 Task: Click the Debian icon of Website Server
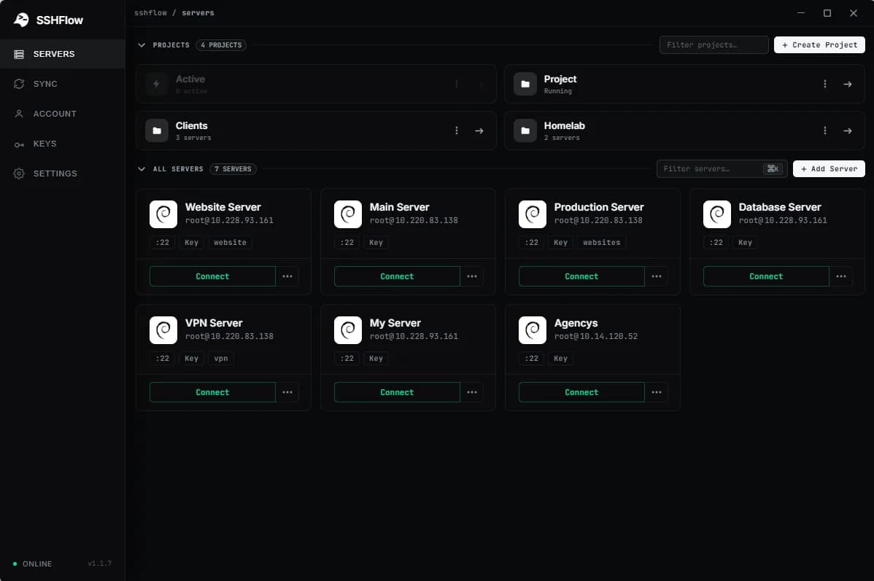click(163, 214)
